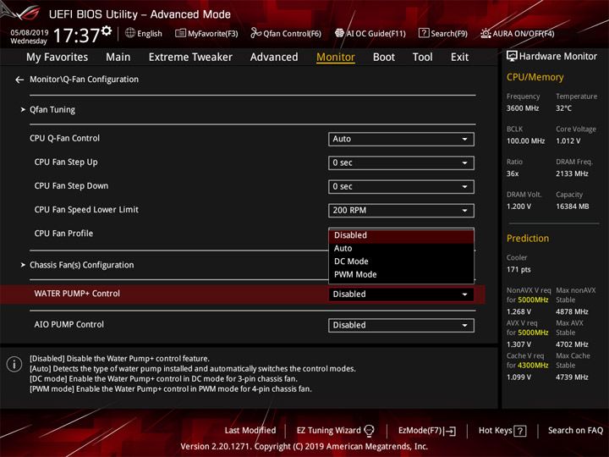Choose DC Mode from the dropdown list
609x457 pixels.
click(x=401, y=262)
